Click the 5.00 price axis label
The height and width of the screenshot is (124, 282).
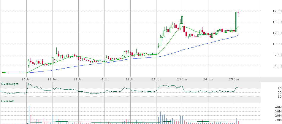[x=278, y=66]
